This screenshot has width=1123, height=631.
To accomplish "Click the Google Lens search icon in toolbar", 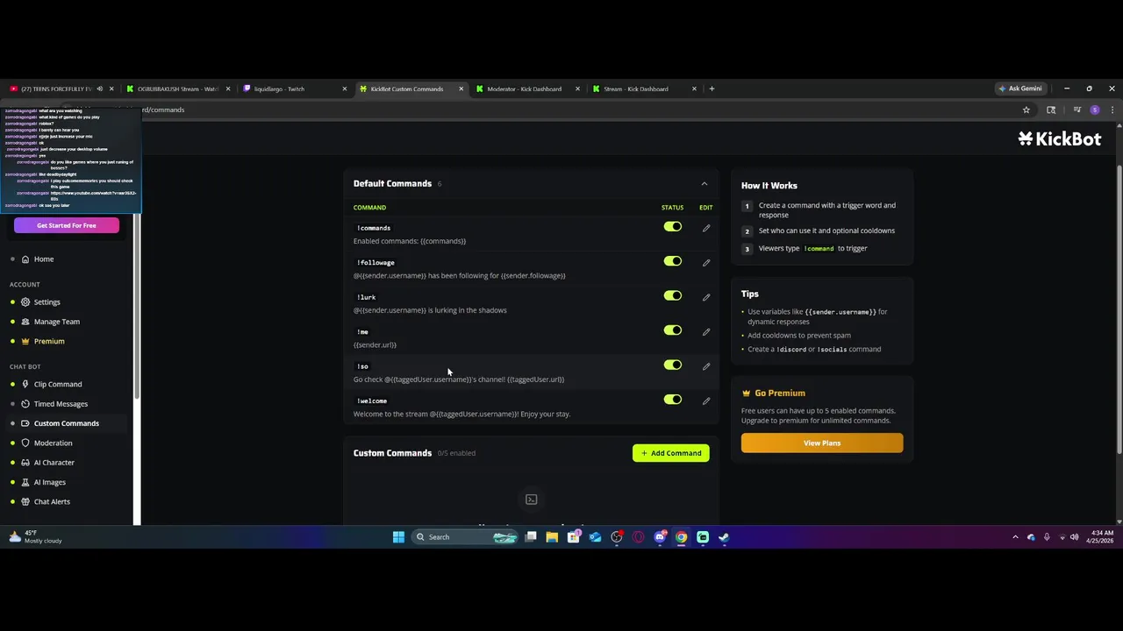I will click(x=1051, y=110).
